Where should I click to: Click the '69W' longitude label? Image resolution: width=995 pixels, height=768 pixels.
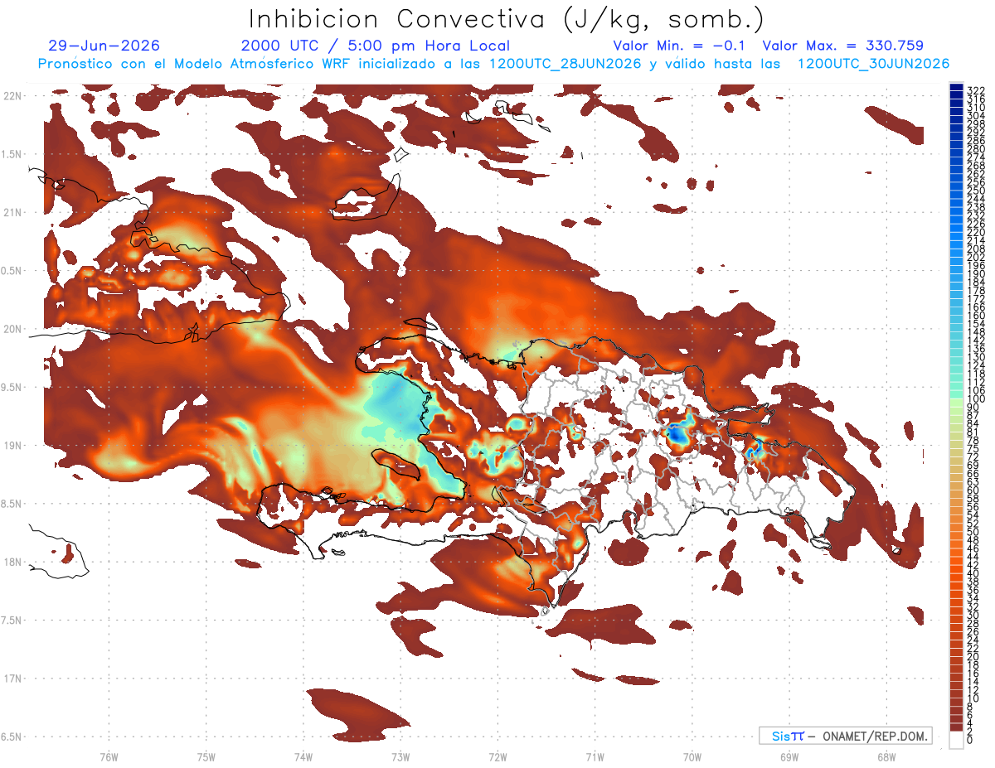click(789, 756)
